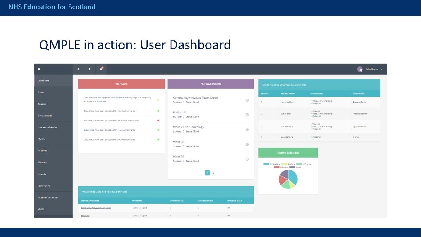Open the user account dropdown arrow

point(381,69)
